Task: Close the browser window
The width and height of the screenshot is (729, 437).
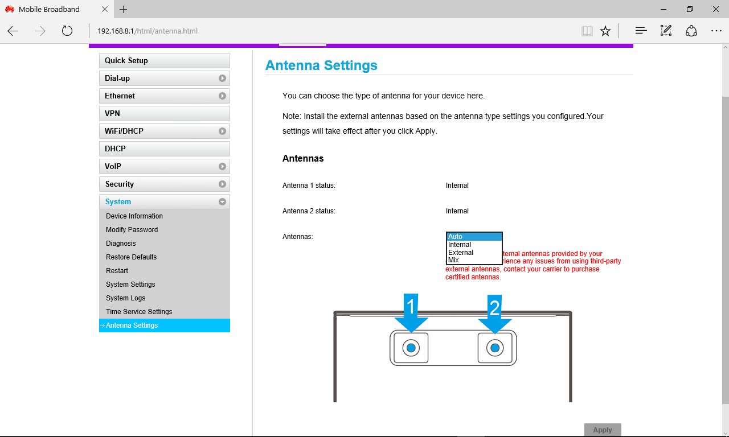Action: pos(716,9)
